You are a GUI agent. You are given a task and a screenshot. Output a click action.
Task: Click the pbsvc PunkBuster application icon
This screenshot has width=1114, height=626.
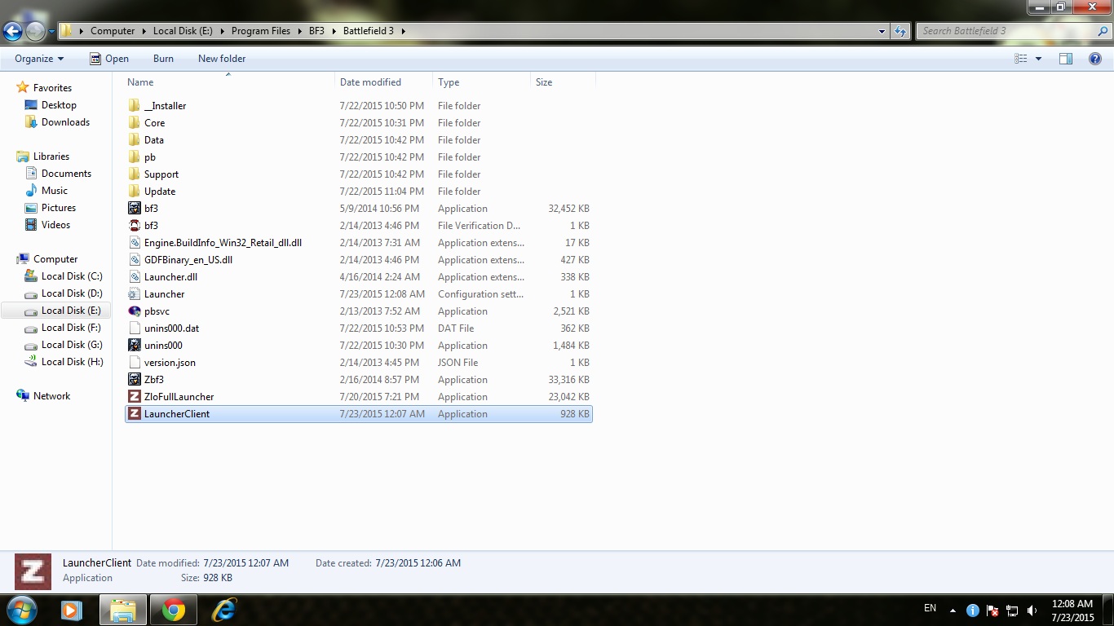(x=135, y=311)
